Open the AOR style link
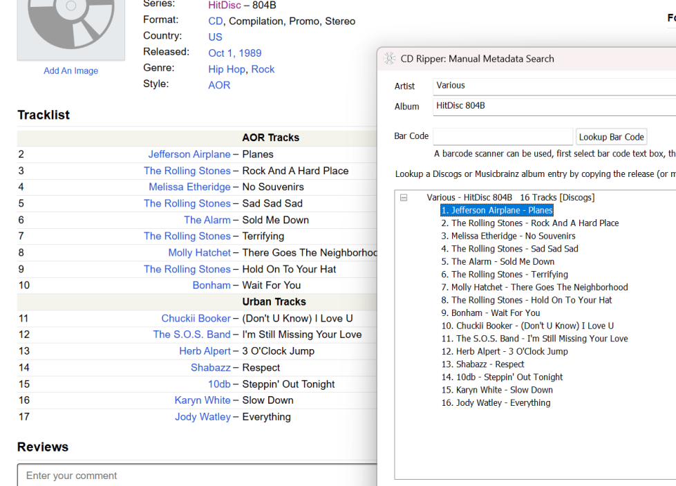 coord(219,85)
